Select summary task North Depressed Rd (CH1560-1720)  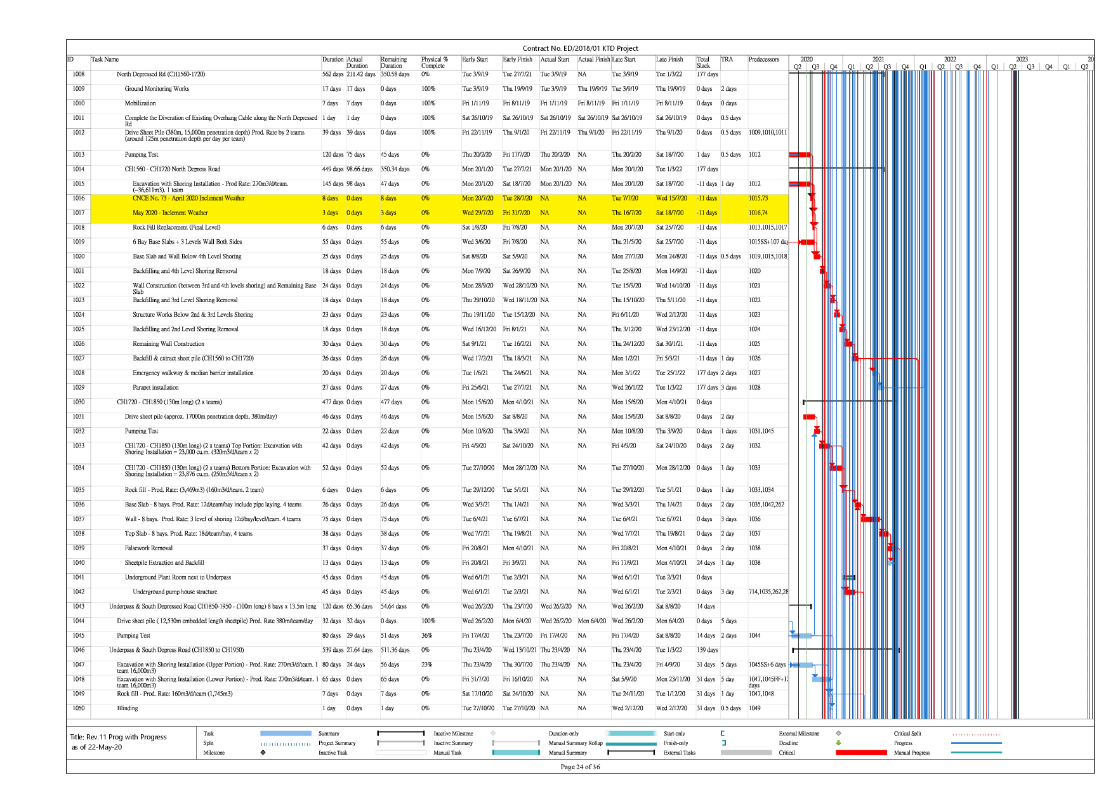(x=161, y=74)
